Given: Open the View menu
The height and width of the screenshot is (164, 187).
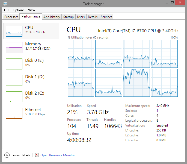Looking at the screenshot, I should coord(31,10).
